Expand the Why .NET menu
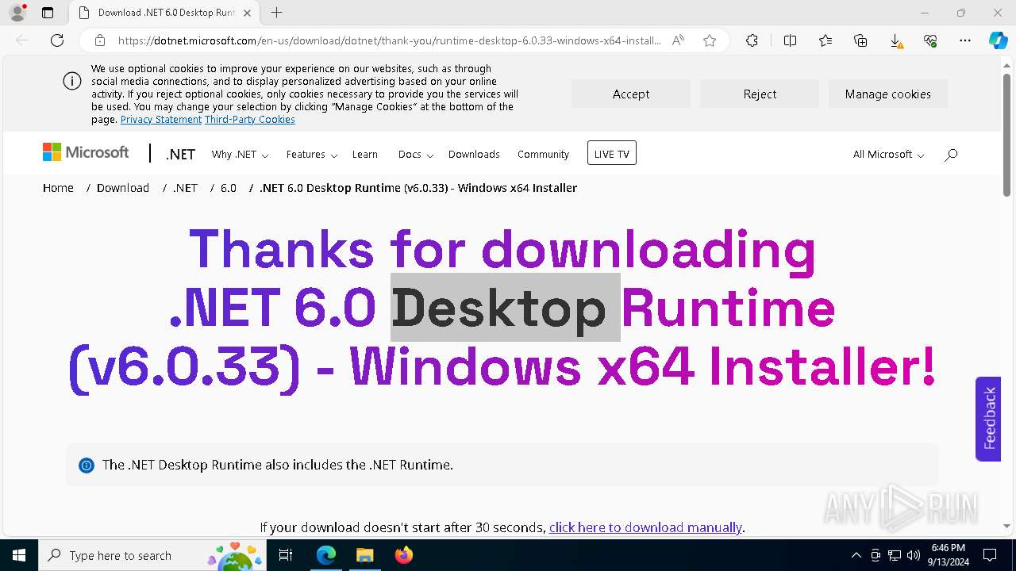Screen dimensions: 1016x571 [x=240, y=155]
